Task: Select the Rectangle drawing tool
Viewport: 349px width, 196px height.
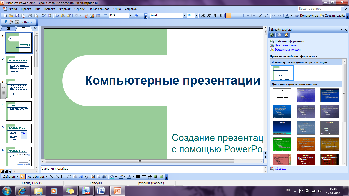Action: [63, 177]
